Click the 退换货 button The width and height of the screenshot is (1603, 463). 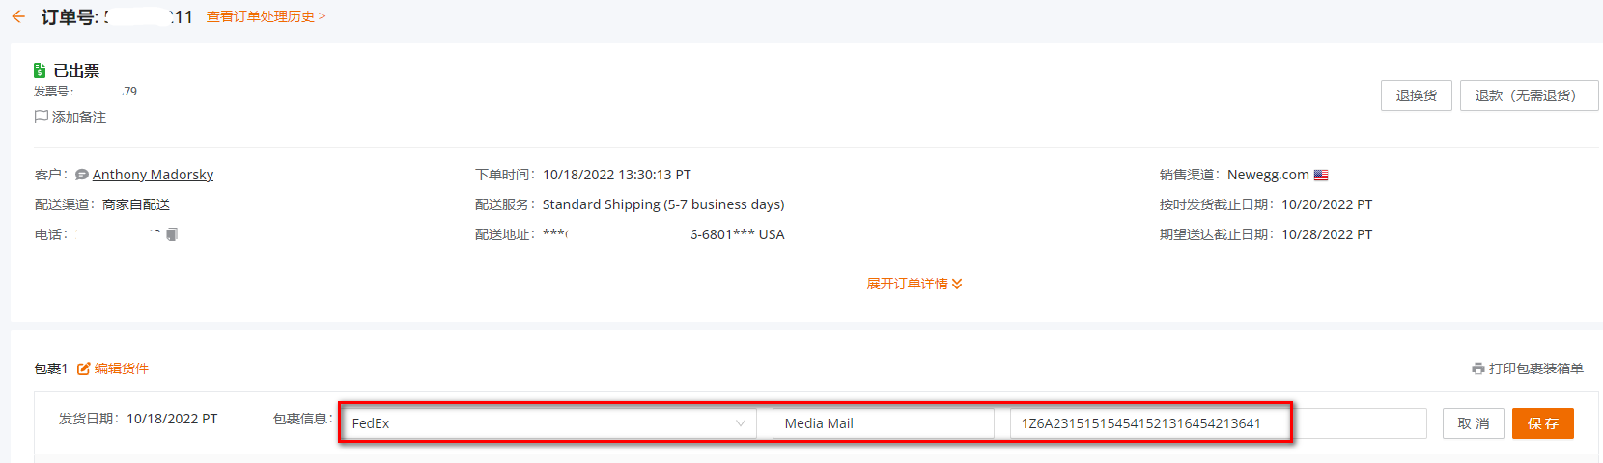pos(1416,95)
